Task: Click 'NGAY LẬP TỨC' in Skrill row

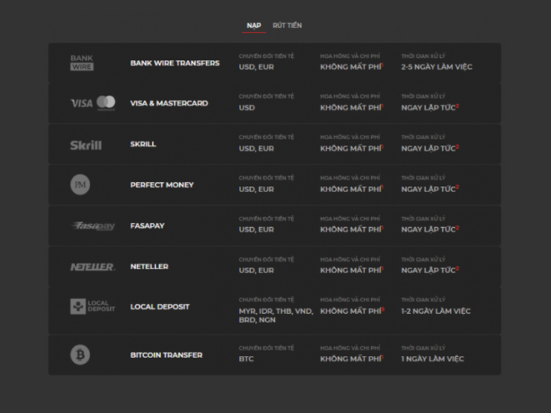Action: (428, 148)
